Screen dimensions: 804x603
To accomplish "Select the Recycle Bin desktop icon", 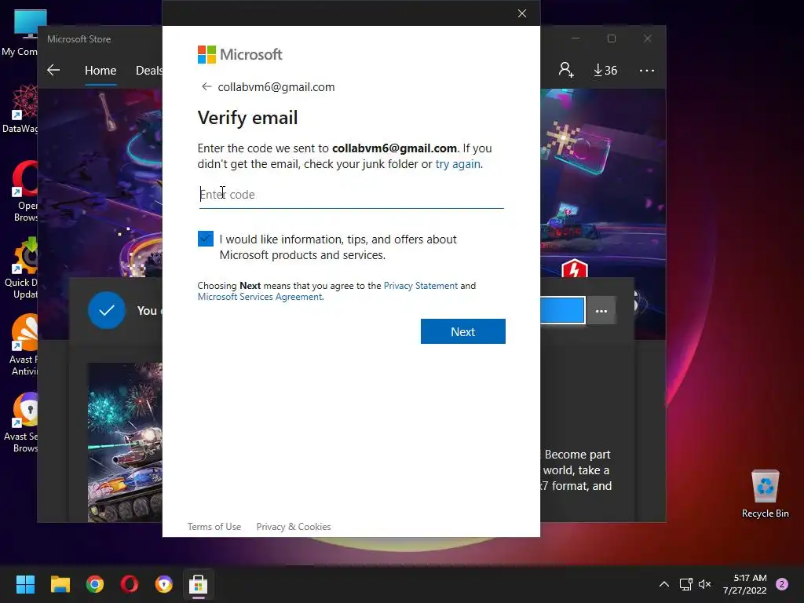I will [x=765, y=494].
